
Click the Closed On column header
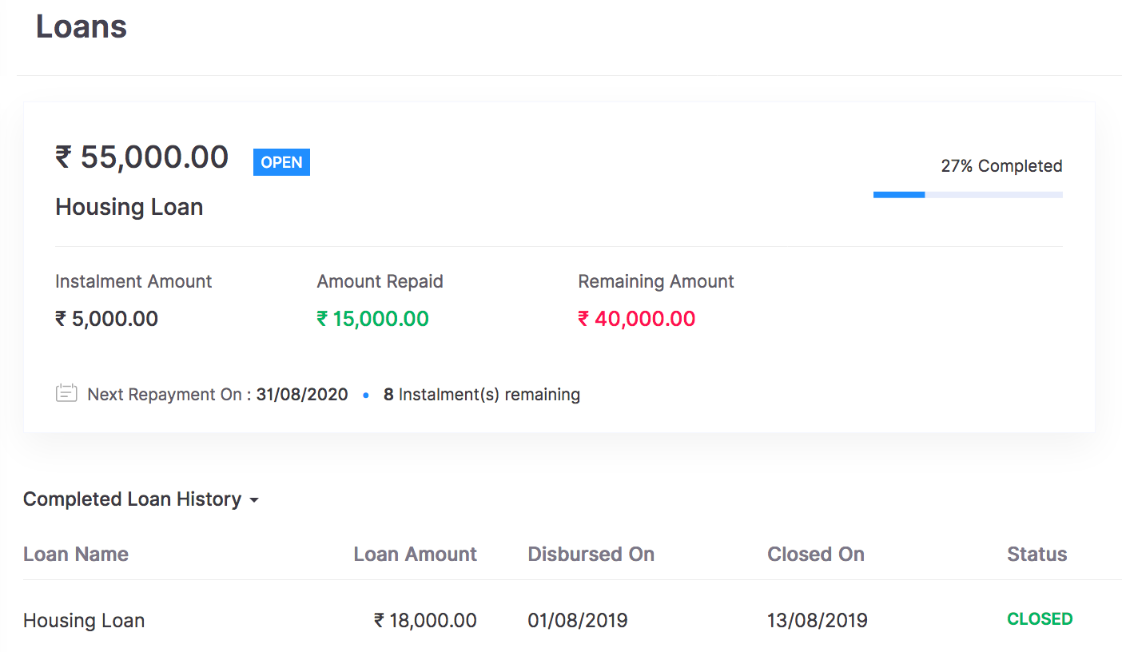click(815, 555)
